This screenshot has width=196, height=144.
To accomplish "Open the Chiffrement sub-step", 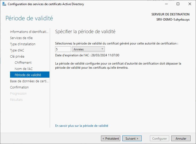I will pyautogui.click(x=23, y=63).
